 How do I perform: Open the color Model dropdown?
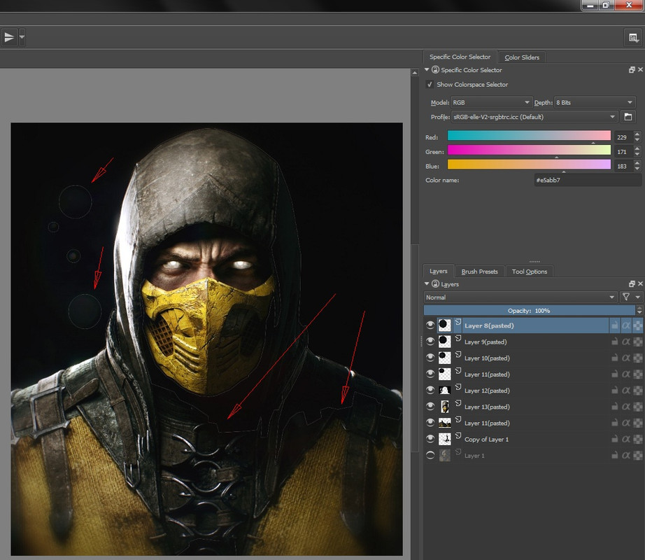[x=491, y=102]
